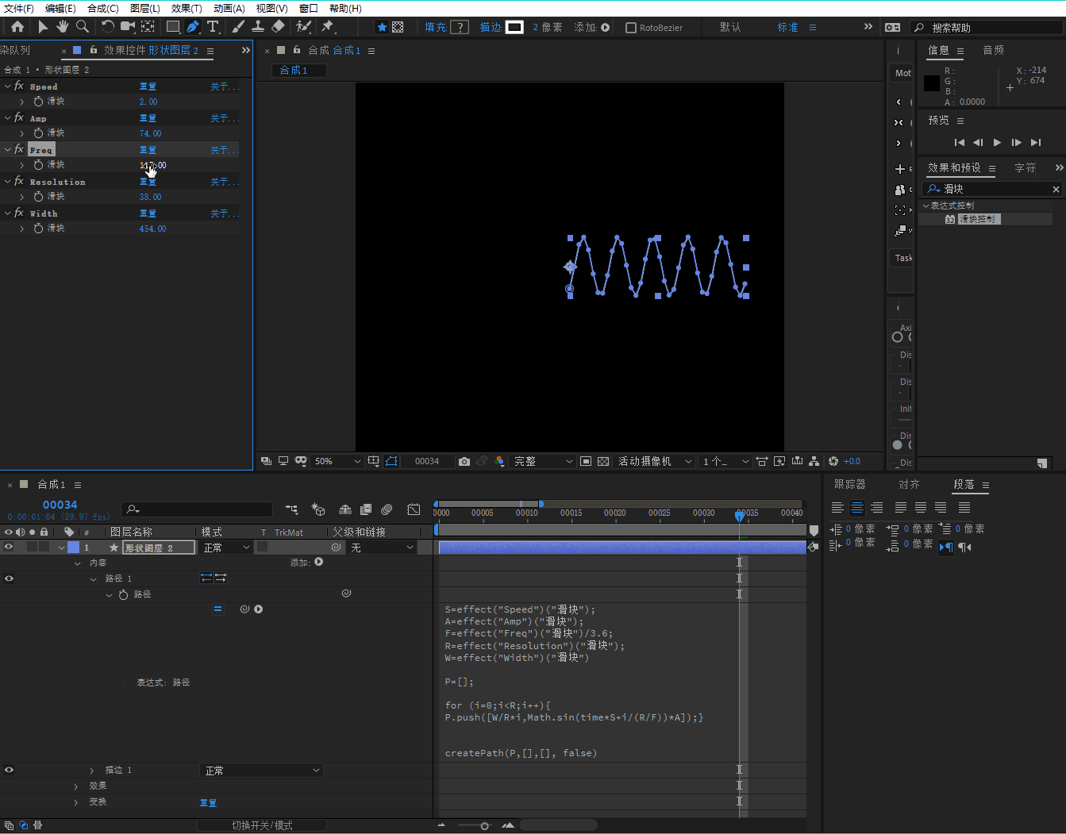Select the Pan Behind anchor tool
1066x834 pixels.
(x=148, y=27)
